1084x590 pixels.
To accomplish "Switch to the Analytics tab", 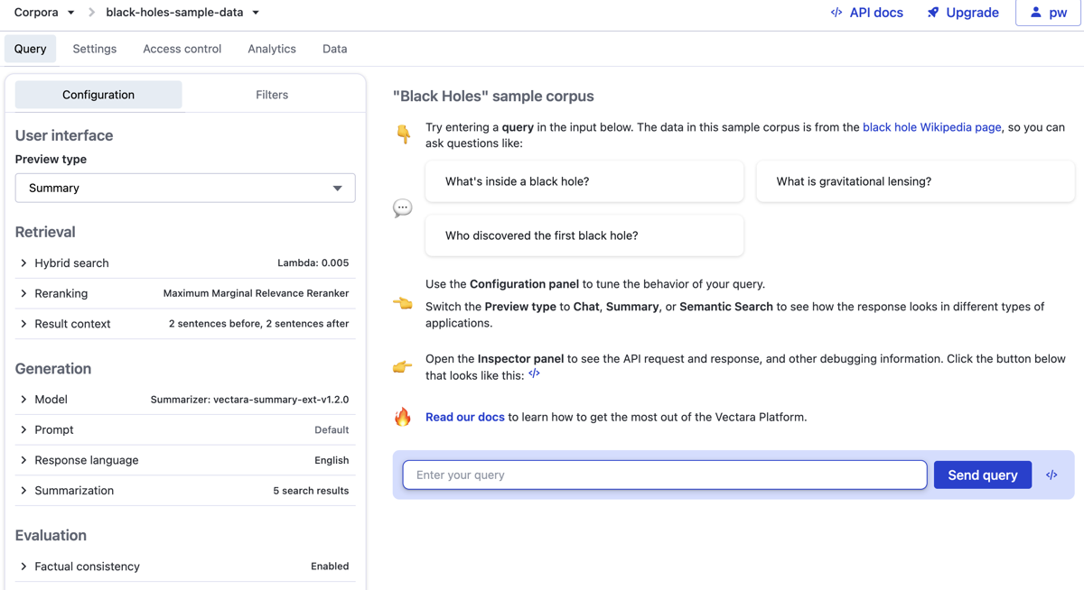I will (x=271, y=49).
